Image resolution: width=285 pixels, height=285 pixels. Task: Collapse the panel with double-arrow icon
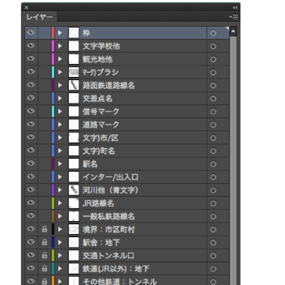point(235,7)
